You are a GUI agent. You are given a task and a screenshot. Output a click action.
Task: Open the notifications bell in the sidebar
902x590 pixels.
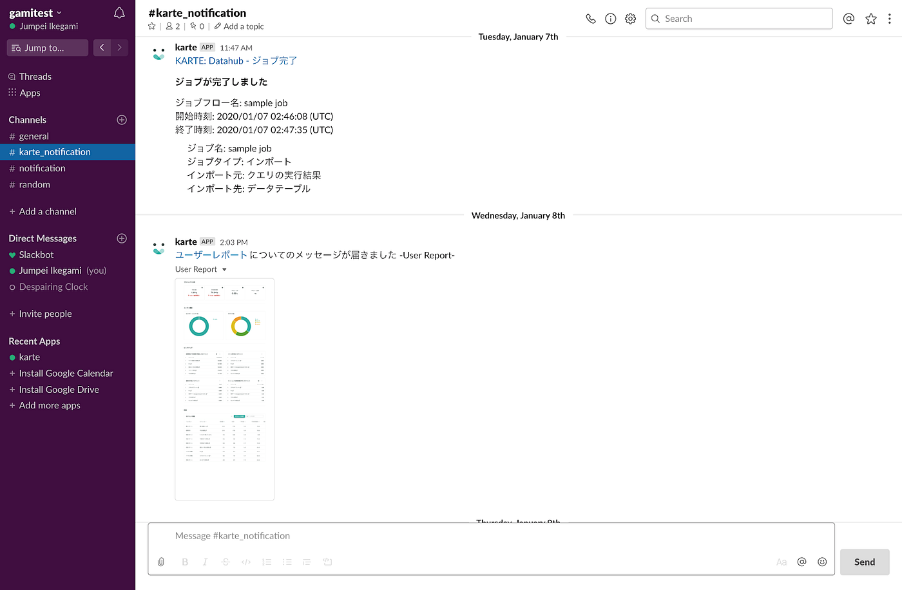(119, 13)
